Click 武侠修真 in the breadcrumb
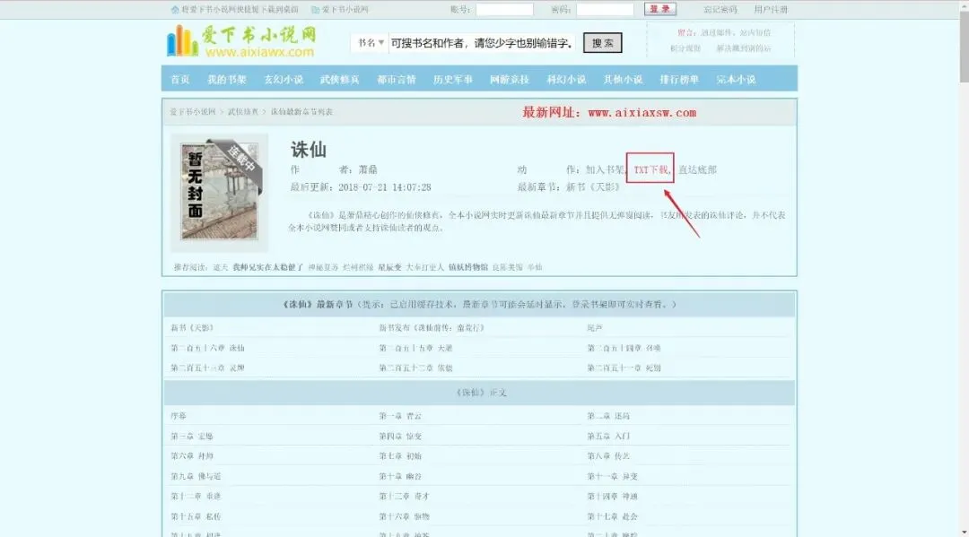 click(243, 112)
